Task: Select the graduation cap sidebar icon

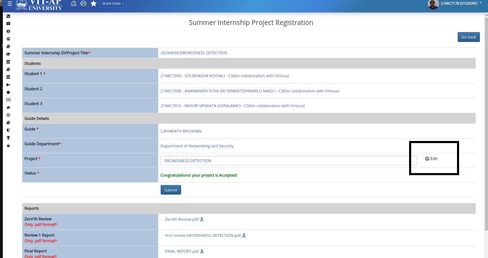Action: (8, 54)
